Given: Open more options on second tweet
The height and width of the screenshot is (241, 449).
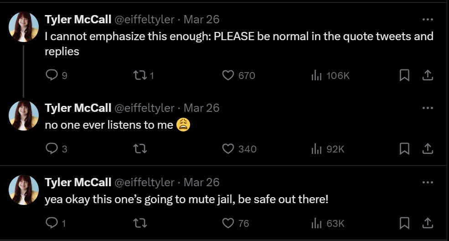Looking at the screenshot, I should click(428, 108).
